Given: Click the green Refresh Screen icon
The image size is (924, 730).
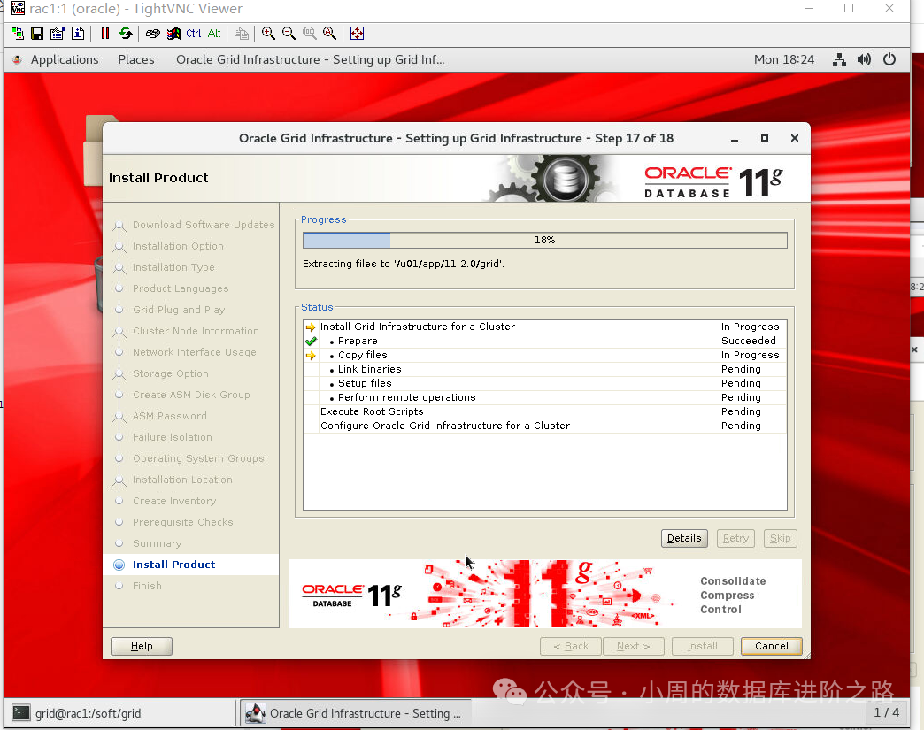Looking at the screenshot, I should coord(126,34).
